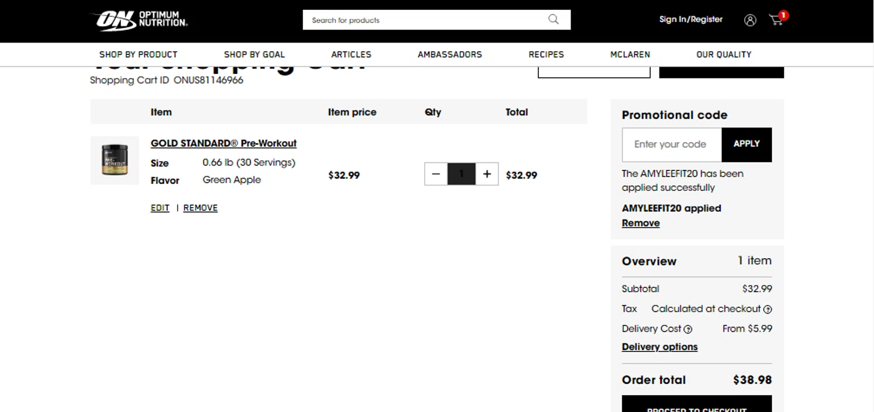
Task: Open Shop By Goal menu
Action: coord(255,54)
